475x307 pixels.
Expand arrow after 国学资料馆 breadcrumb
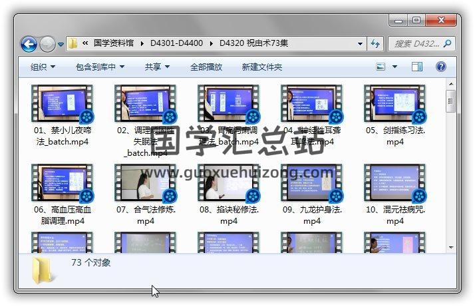[142, 44]
